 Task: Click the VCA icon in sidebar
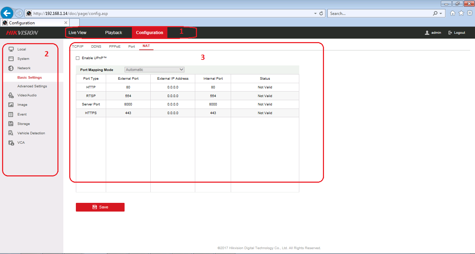[x=11, y=143]
